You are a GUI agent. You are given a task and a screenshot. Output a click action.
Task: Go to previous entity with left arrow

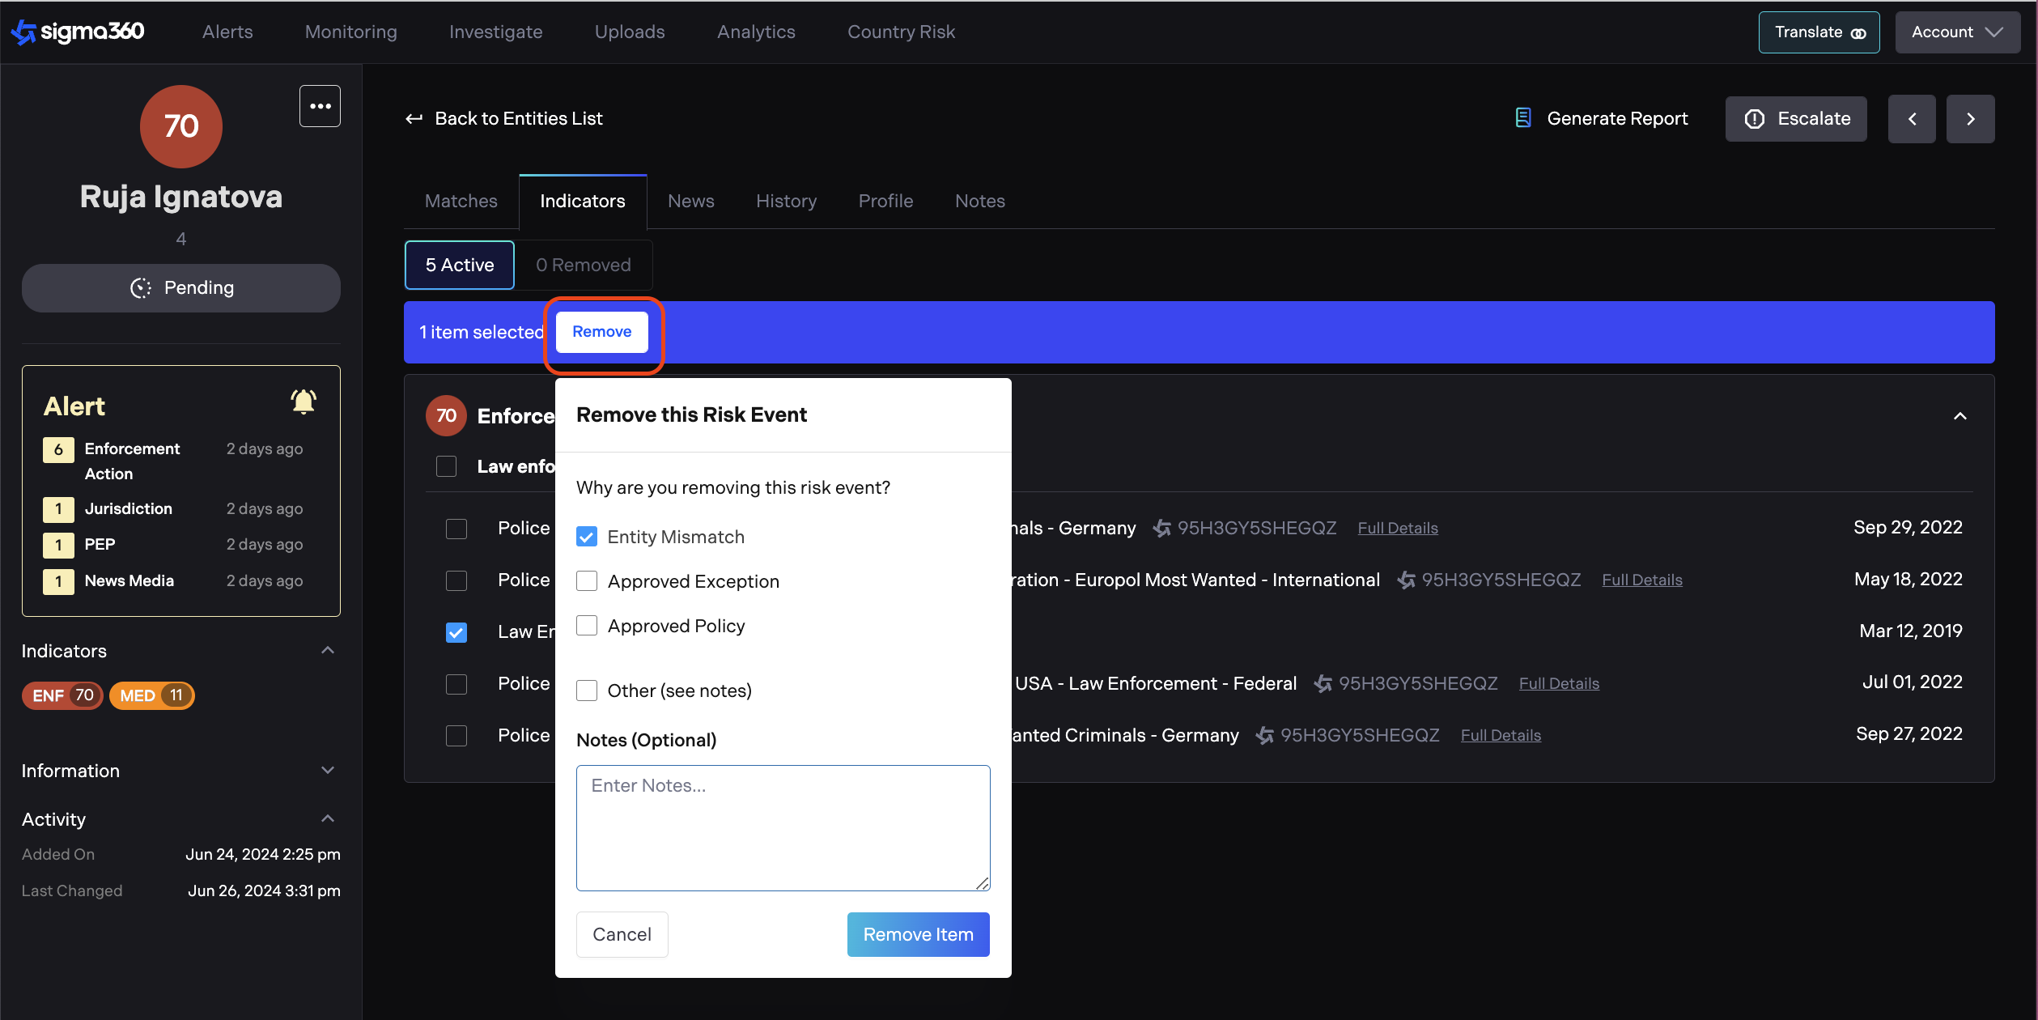pos(1912,119)
